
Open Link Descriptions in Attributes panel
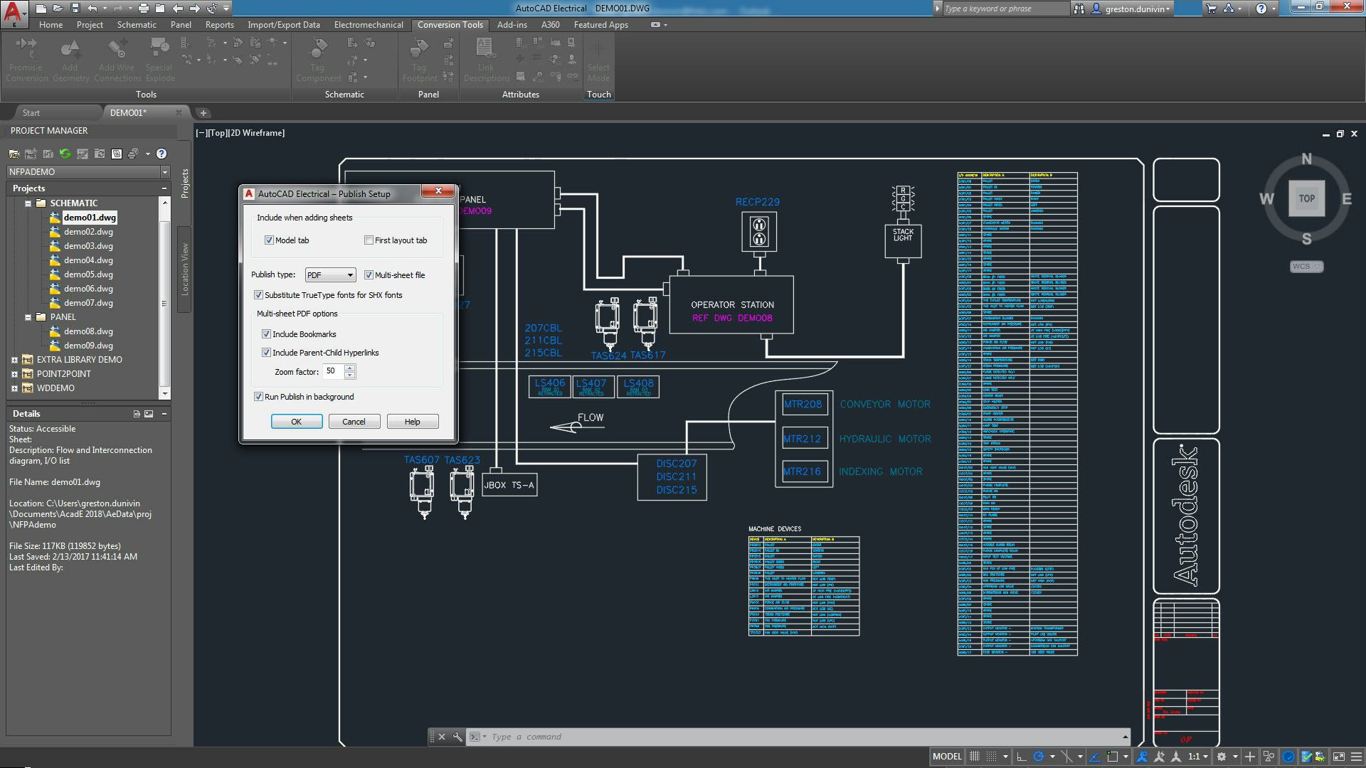486,60
